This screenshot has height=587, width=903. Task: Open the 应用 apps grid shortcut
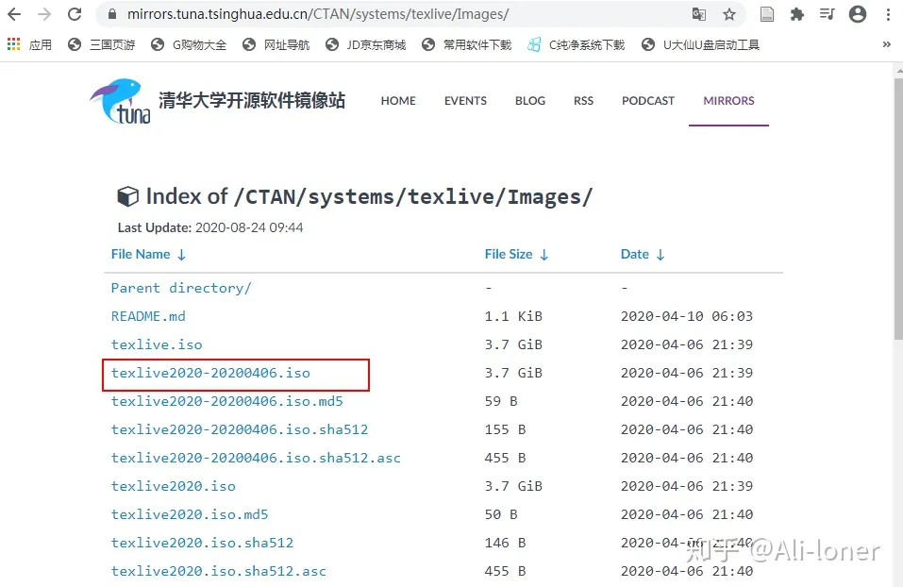pos(29,44)
